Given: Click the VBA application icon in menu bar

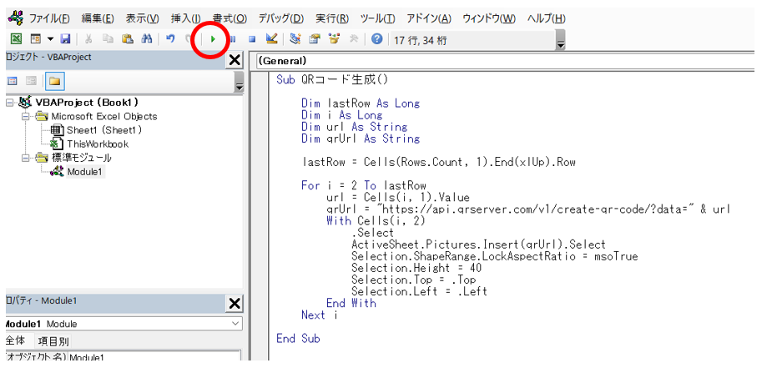Looking at the screenshot, I should (x=15, y=19).
